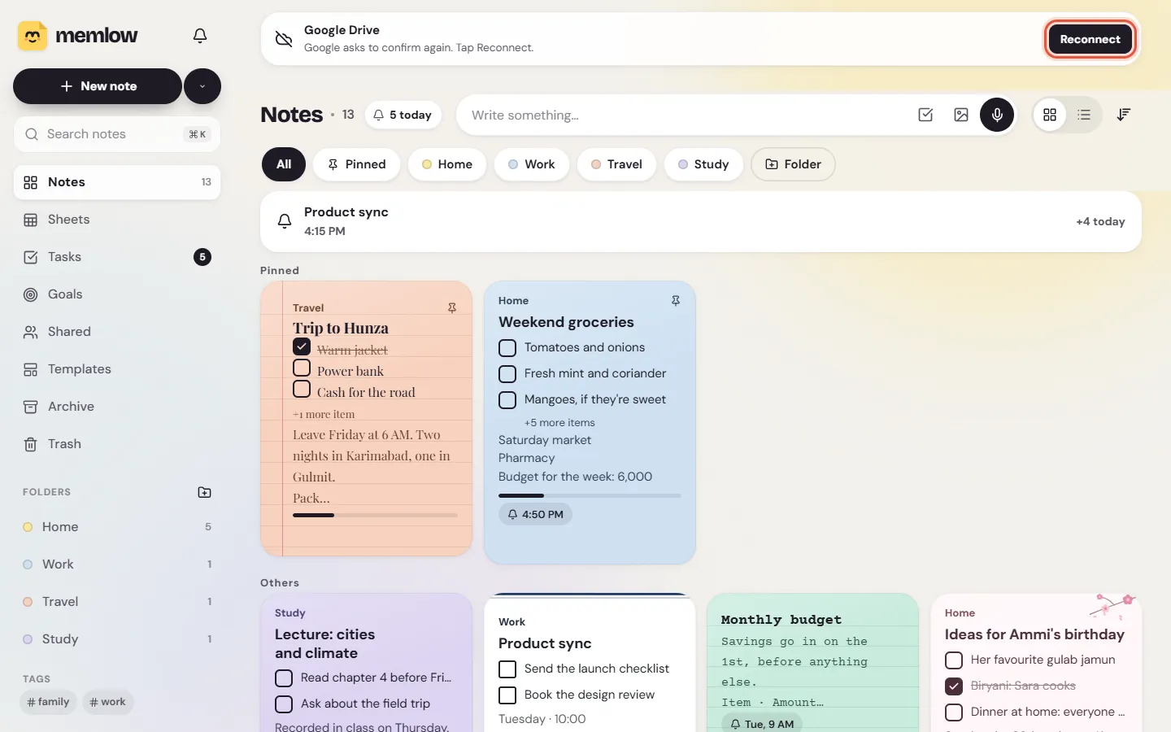Check Mangoes, if they're sweet
The image size is (1171, 732).
(507, 400)
